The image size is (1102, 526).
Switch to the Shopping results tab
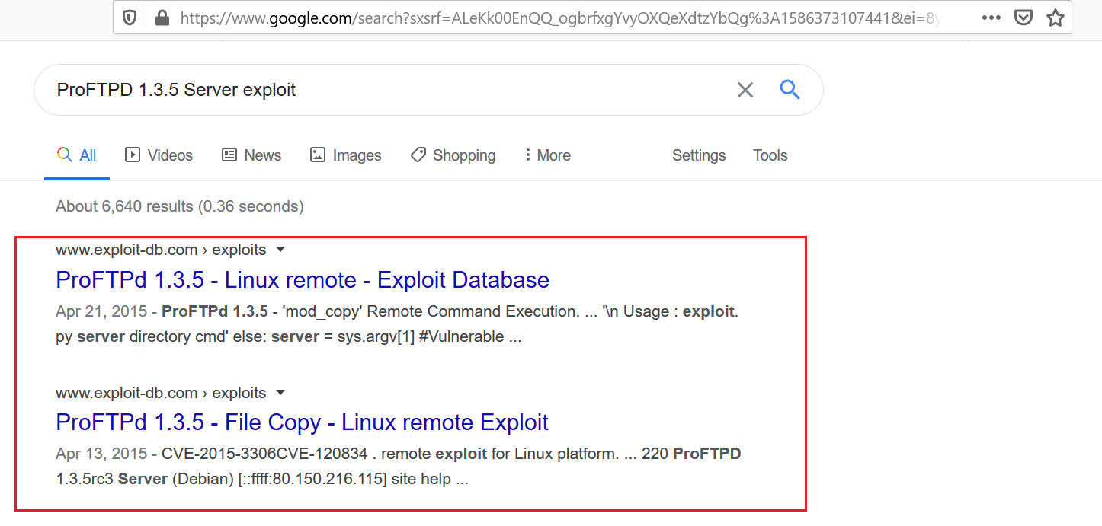click(x=453, y=155)
